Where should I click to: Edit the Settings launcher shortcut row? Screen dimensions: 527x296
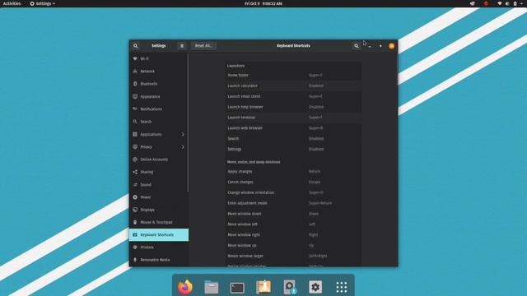point(293,149)
